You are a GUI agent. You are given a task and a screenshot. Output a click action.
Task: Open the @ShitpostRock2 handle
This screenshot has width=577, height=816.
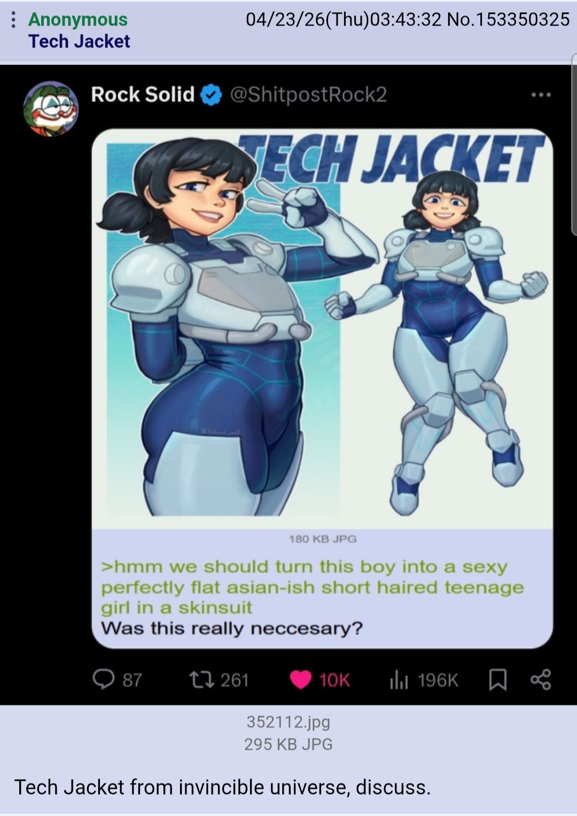pyautogui.click(x=308, y=95)
